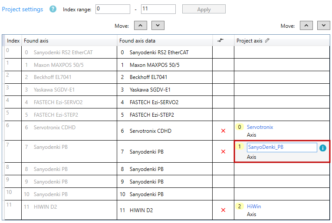Open the HiWin project axis link
The width and height of the screenshot is (332, 223).
click(254, 207)
